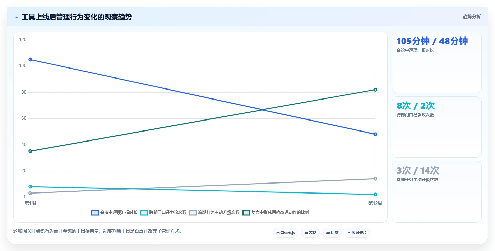Click the blue data point at 48 on 第12周
The width and height of the screenshot is (495, 251).
click(x=375, y=134)
